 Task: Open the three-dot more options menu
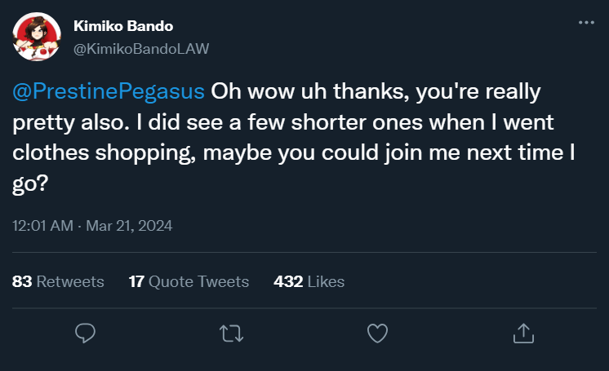click(x=586, y=23)
